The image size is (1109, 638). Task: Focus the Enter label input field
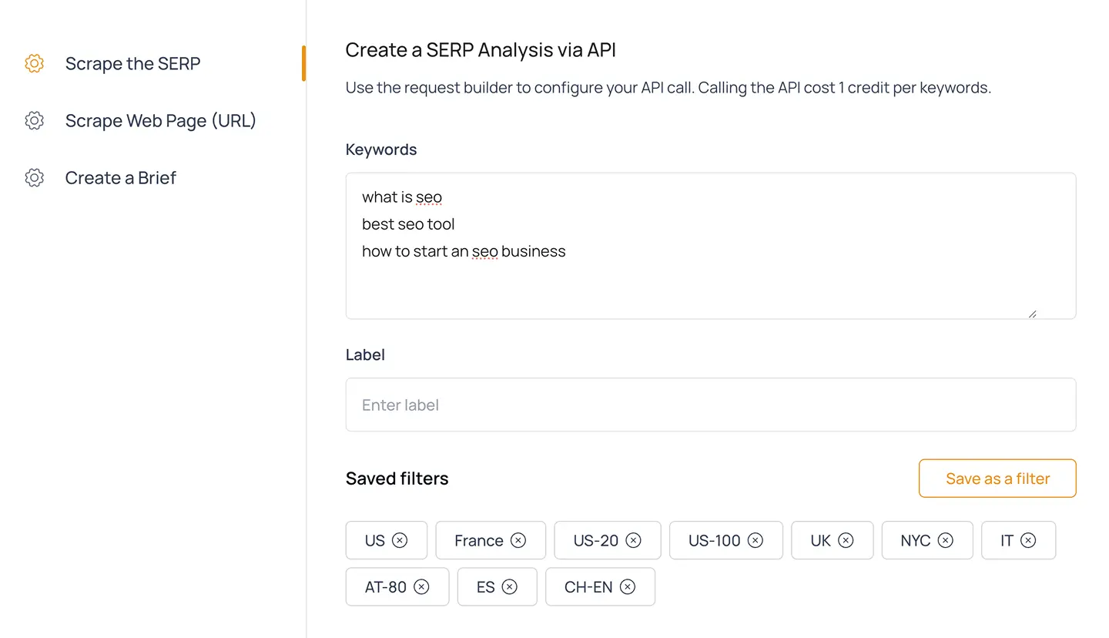[x=710, y=405]
